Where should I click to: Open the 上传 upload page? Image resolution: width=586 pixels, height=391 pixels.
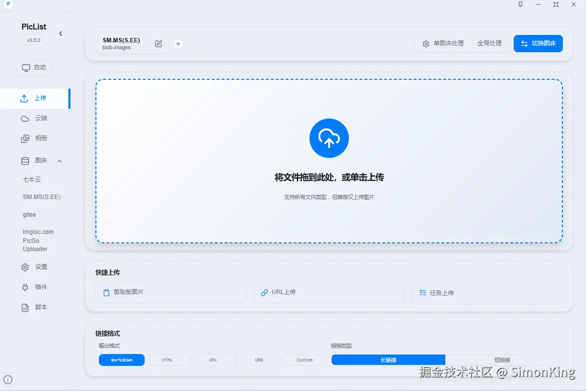[35, 98]
